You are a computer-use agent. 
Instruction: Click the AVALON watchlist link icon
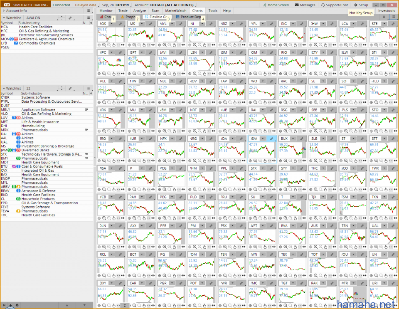pyautogui.click(x=70, y=18)
